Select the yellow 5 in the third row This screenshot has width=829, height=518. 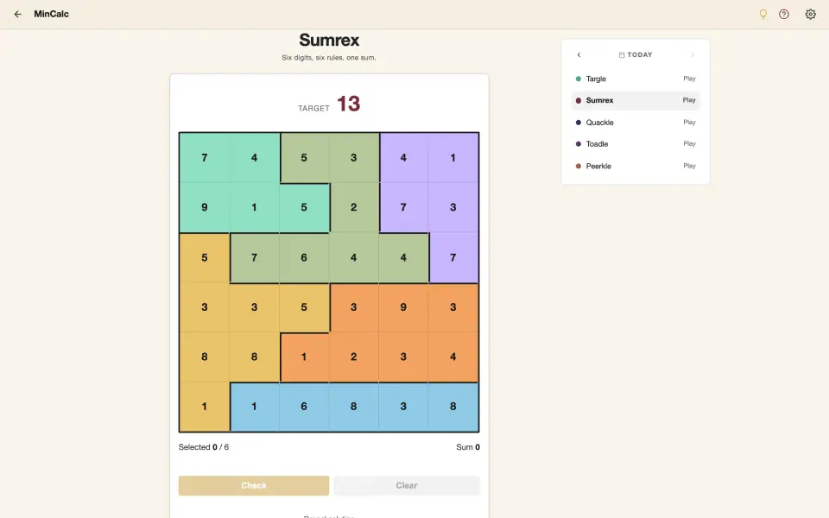coord(205,258)
